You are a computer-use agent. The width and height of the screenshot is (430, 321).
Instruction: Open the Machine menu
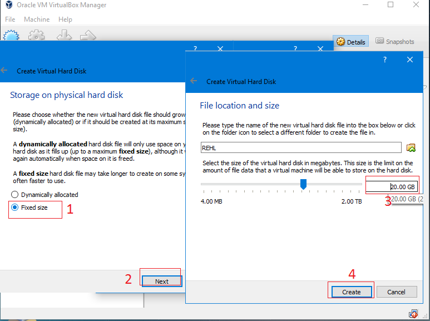pos(37,19)
